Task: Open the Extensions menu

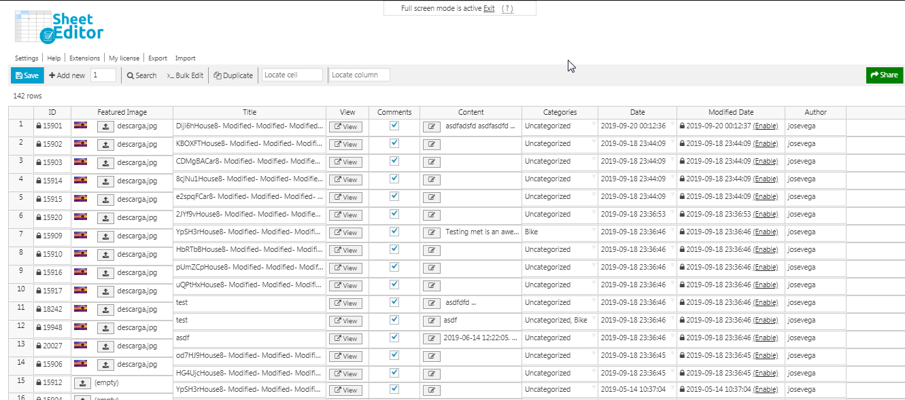Action: pyautogui.click(x=84, y=58)
